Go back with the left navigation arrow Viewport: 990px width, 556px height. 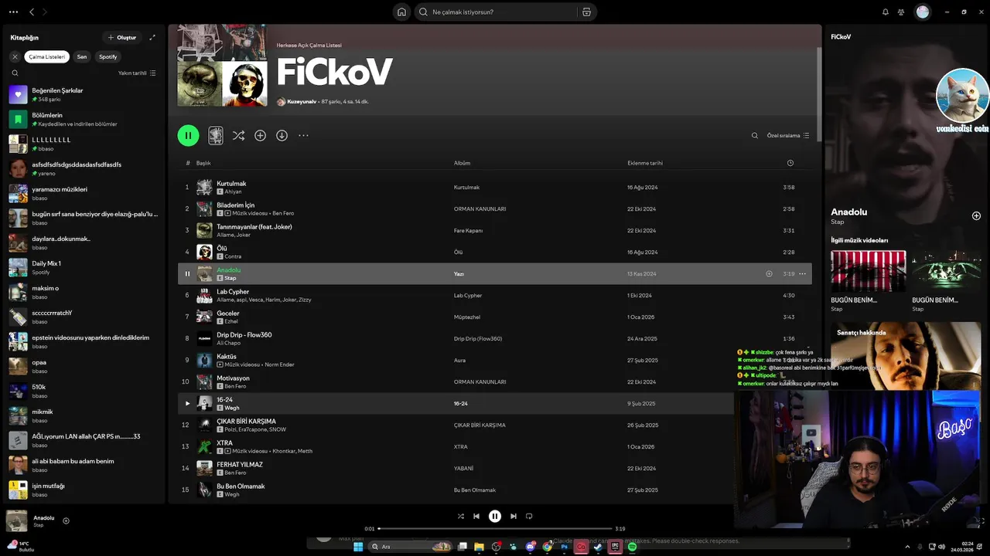[32, 12]
